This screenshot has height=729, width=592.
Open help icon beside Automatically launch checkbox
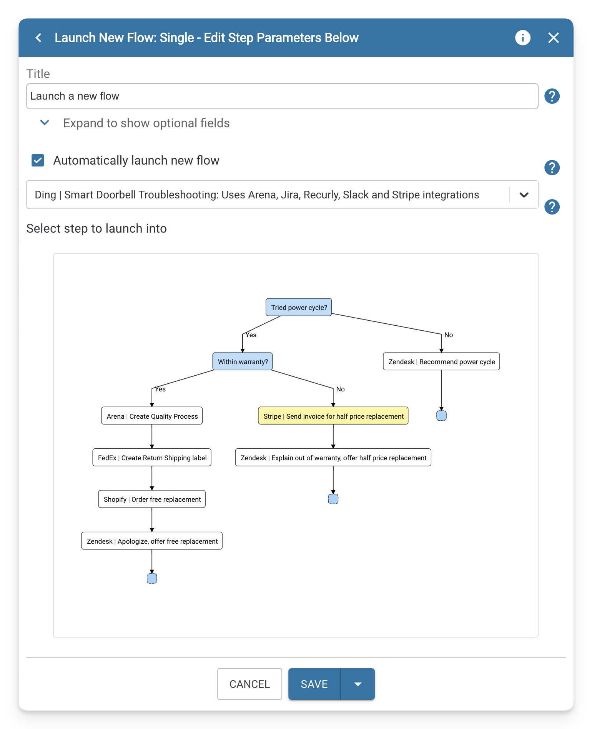(x=552, y=168)
